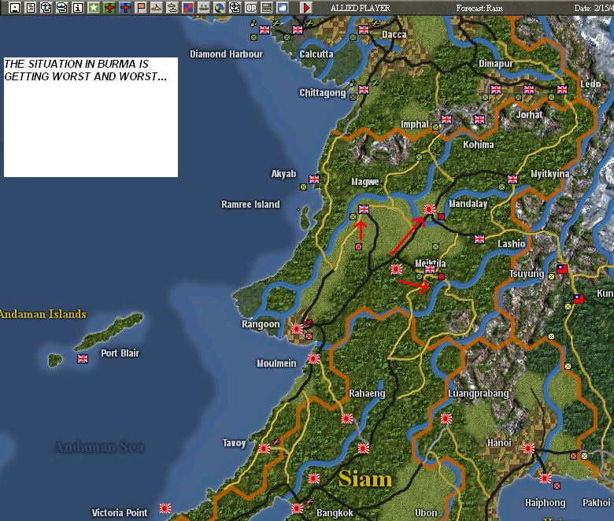The width and height of the screenshot is (614, 521).
Task: Select the British flag at Meiktila
Action: click(x=430, y=269)
